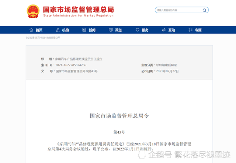
Task: Open the 新闻 navigation menu item
Action: tap(92, 30)
